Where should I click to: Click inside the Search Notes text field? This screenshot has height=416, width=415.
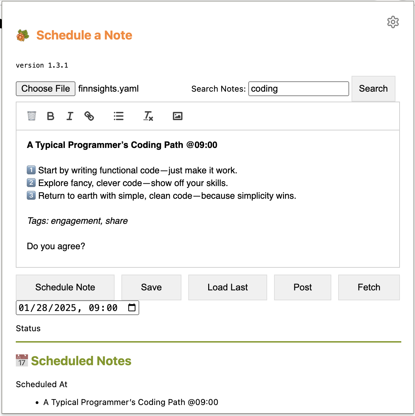298,89
